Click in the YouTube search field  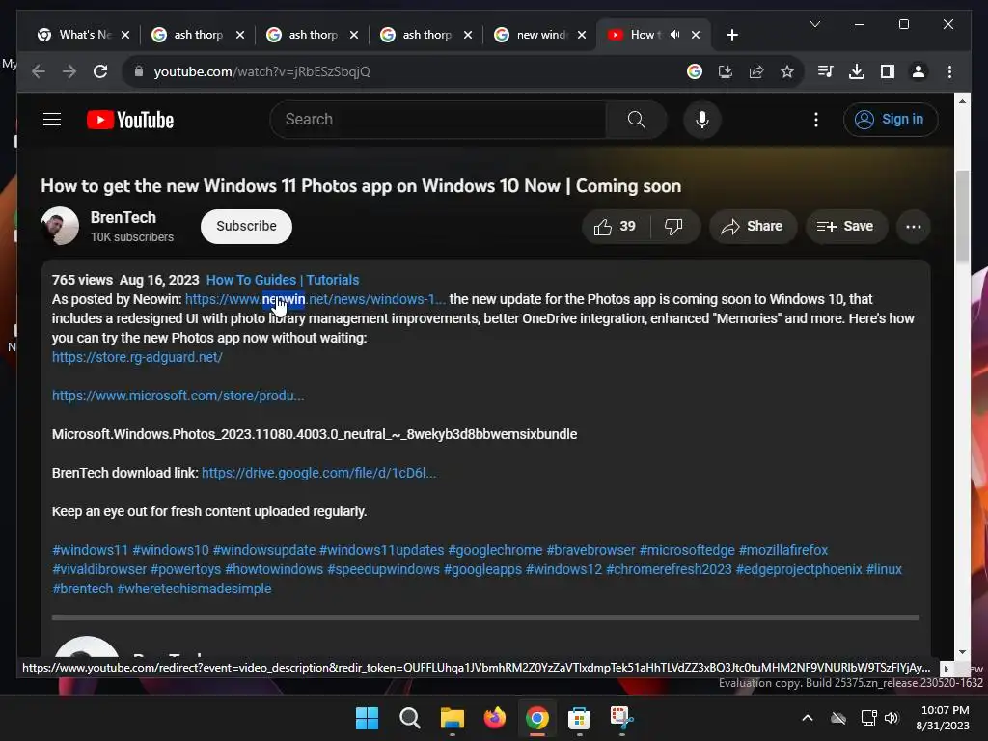coord(438,119)
